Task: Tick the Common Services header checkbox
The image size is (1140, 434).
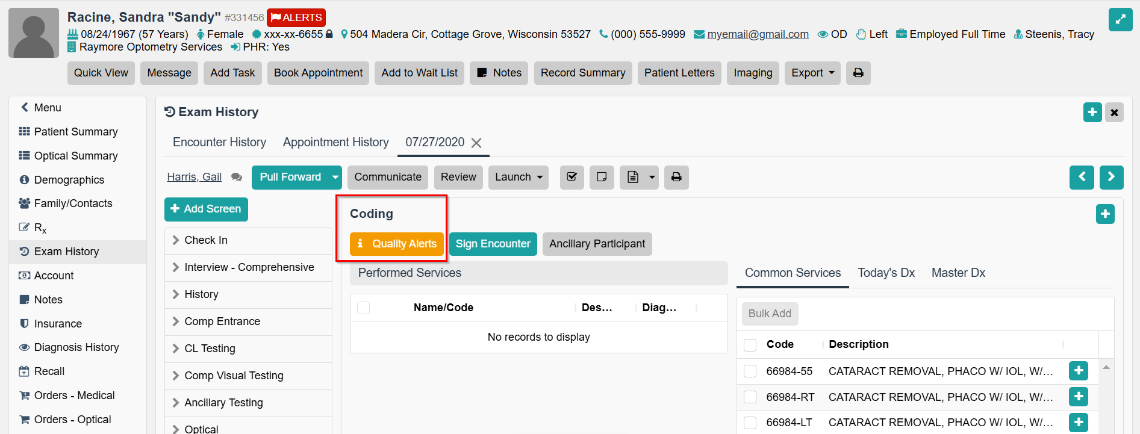Action: coord(750,345)
